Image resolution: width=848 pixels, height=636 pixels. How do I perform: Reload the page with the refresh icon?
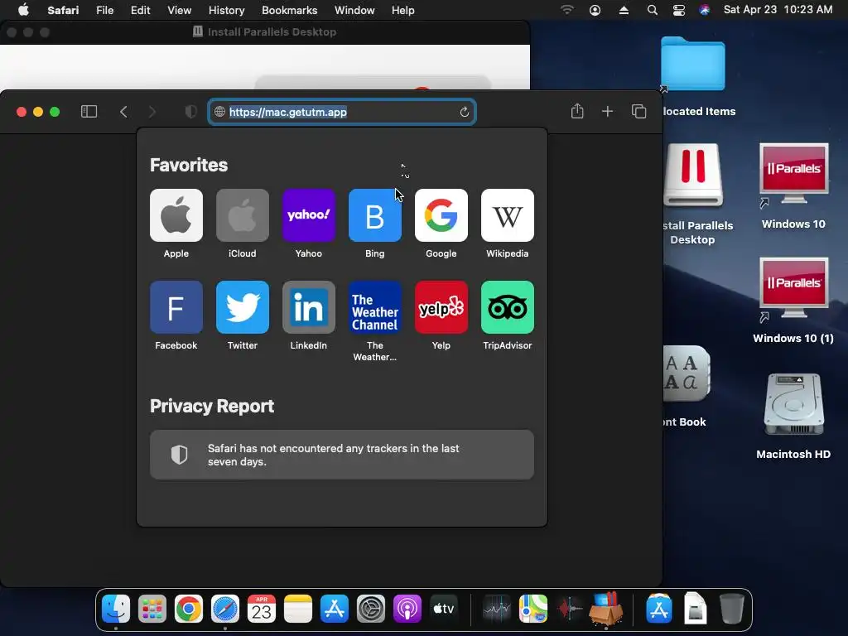pos(464,112)
